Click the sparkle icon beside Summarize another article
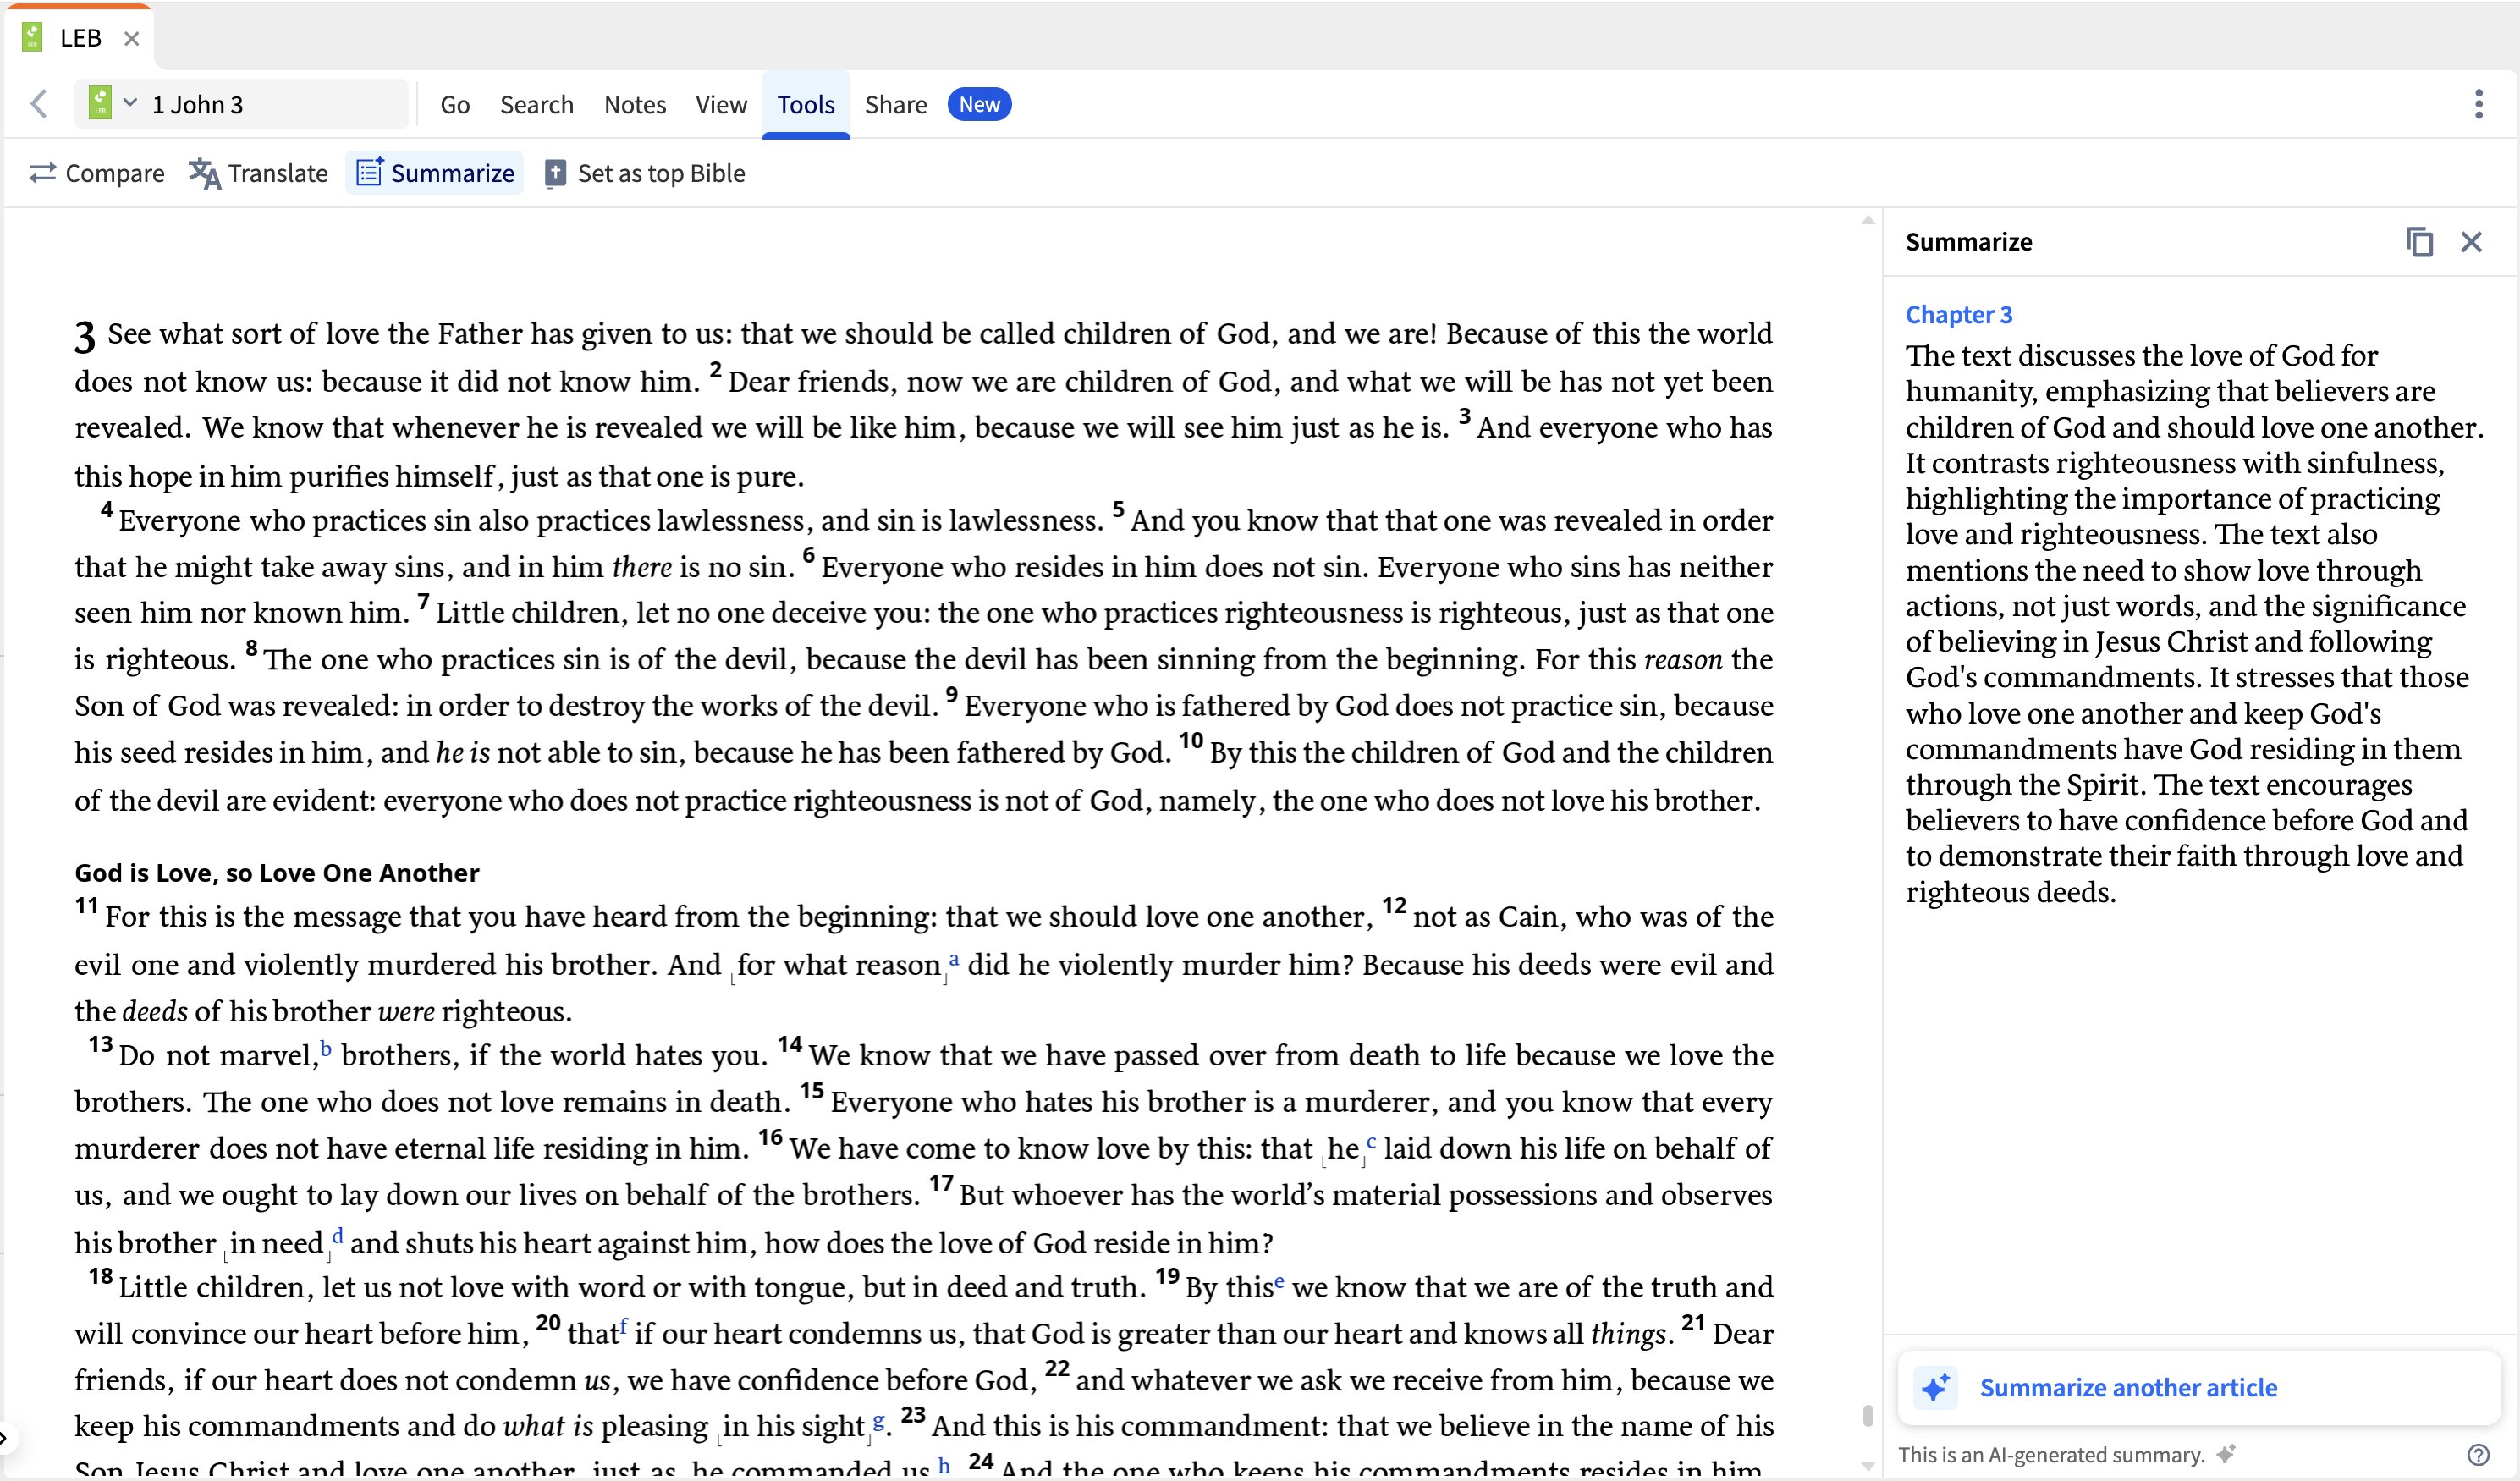This screenshot has height=1481, width=2520. [x=1935, y=1387]
